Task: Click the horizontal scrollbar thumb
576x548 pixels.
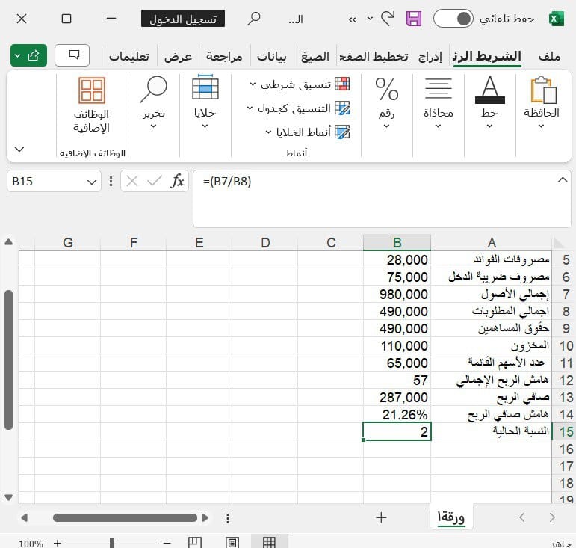Action: (x=125, y=518)
